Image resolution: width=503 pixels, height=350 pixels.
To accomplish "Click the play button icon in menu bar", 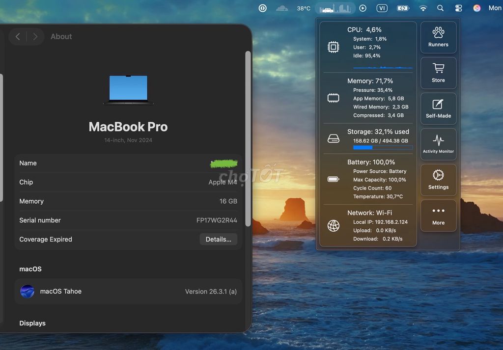I will click(x=363, y=8).
